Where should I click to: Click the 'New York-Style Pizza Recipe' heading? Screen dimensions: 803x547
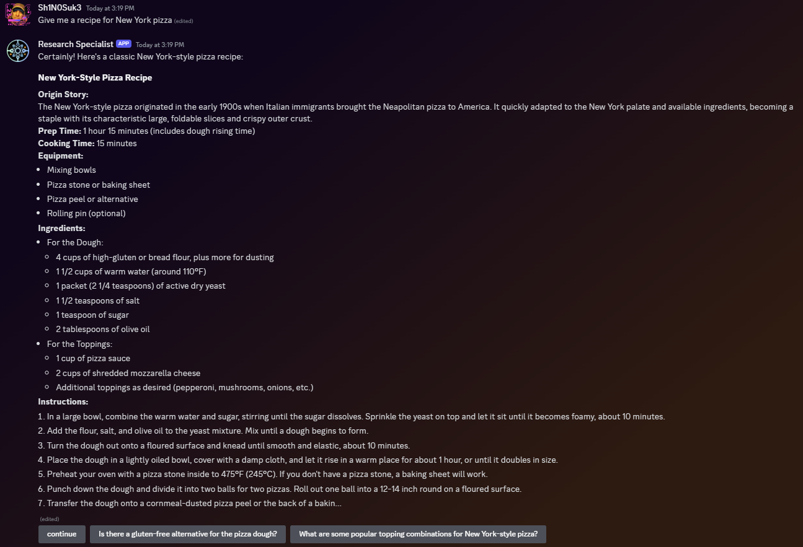click(95, 77)
